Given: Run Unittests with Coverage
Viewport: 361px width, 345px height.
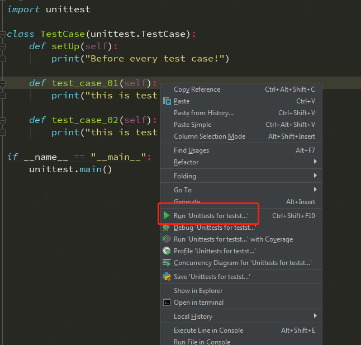Looking at the screenshot, I should (241, 239).
